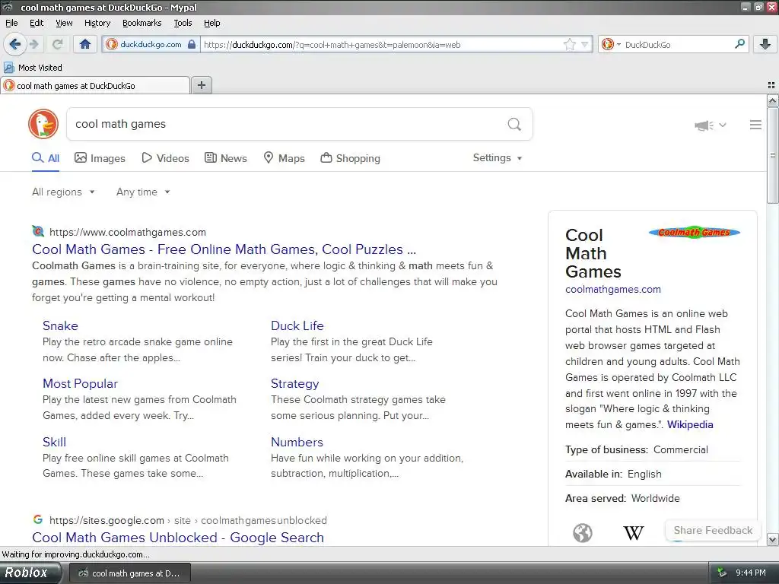Click the DuckDuckGo duck logo
This screenshot has width=779, height=584.
point(43,124)
